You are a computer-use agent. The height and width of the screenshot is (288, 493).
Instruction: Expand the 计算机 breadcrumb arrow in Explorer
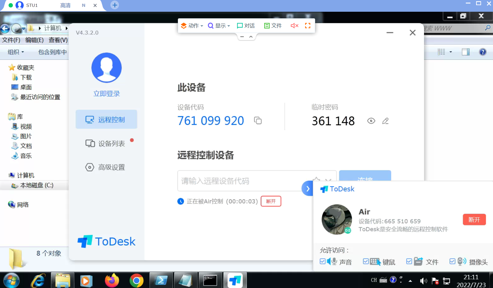(x=66, y=28)
